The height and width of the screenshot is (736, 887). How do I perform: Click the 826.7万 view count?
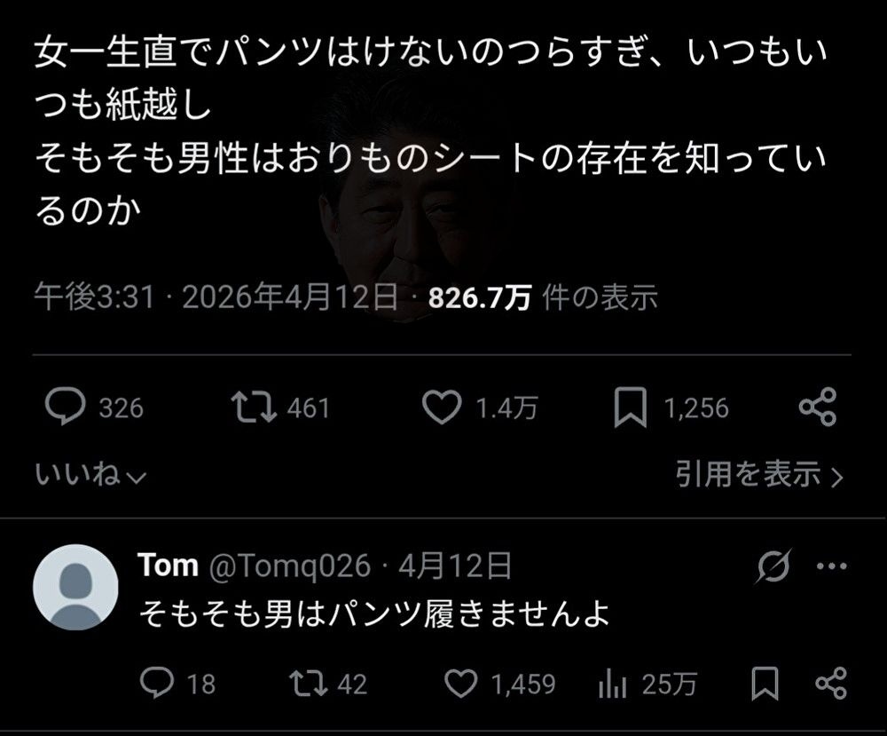[x=479, y=297]
